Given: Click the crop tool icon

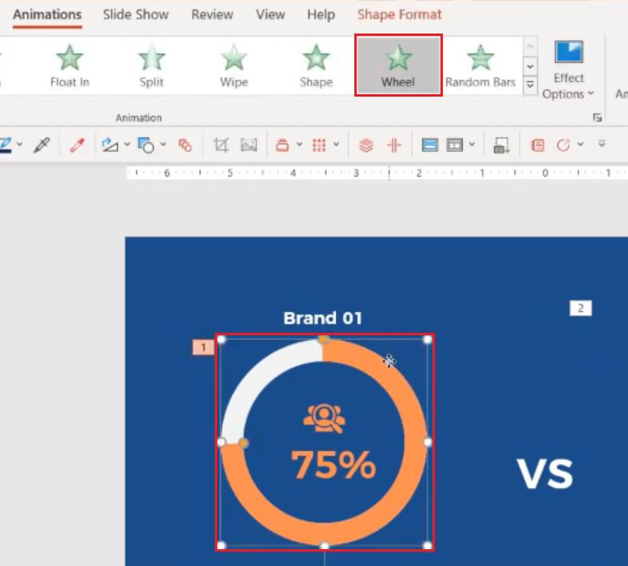Looking at the screenshot, I should (x=221, y=145).
